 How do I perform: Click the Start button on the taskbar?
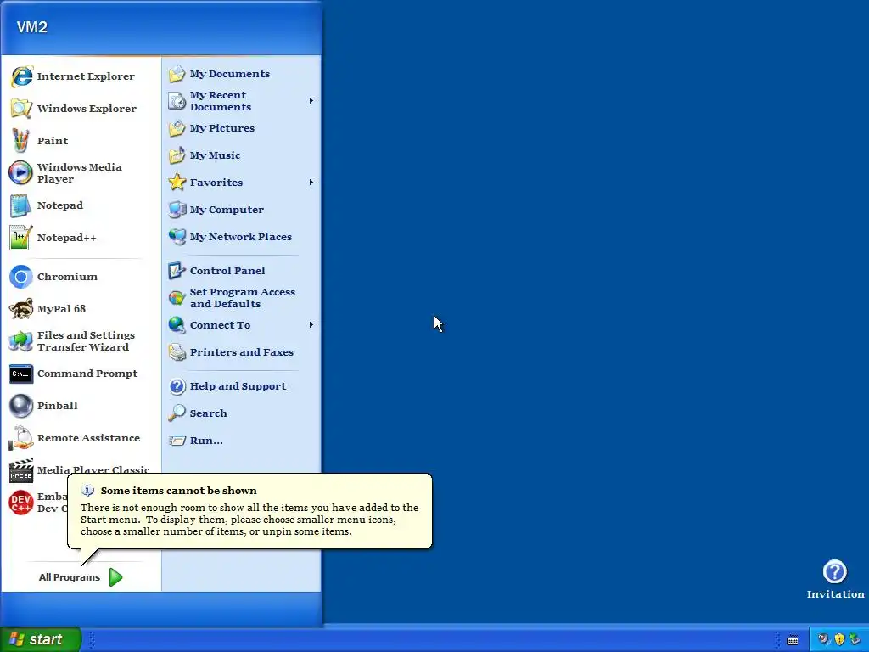41,639
